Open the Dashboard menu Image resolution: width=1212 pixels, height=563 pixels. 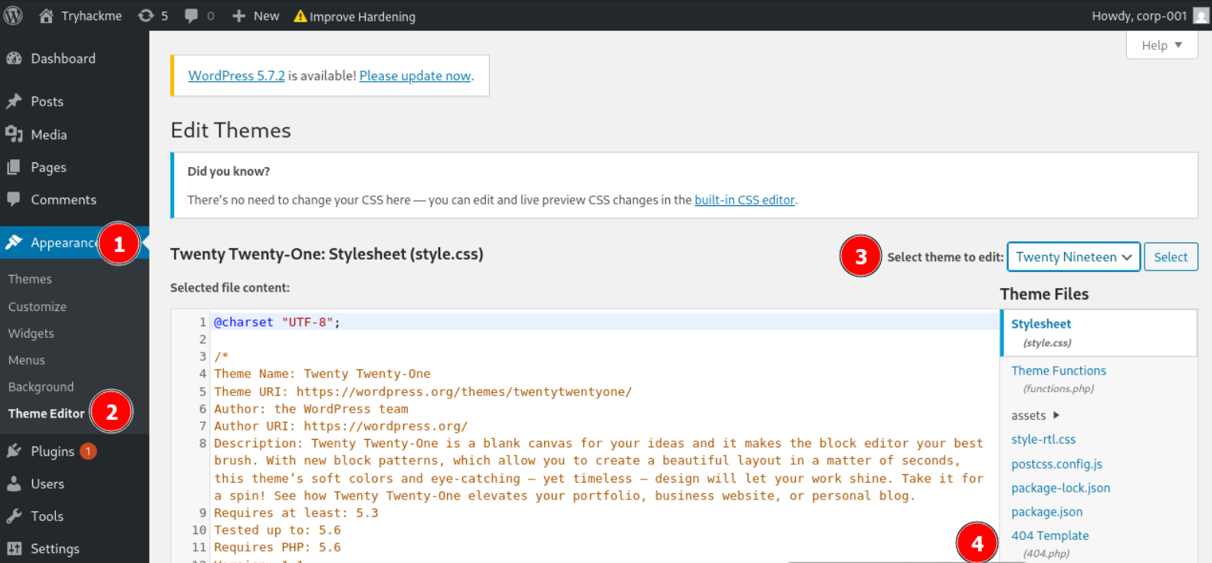tap(63, 58)
